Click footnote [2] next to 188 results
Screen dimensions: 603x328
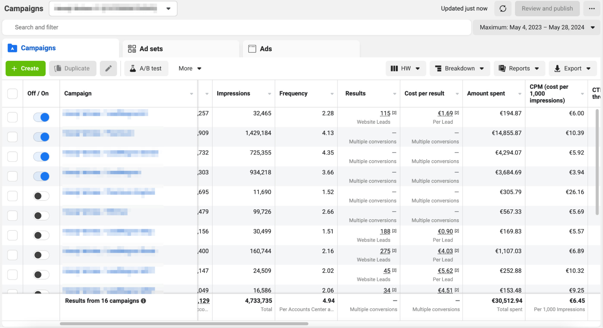point(394,231)
